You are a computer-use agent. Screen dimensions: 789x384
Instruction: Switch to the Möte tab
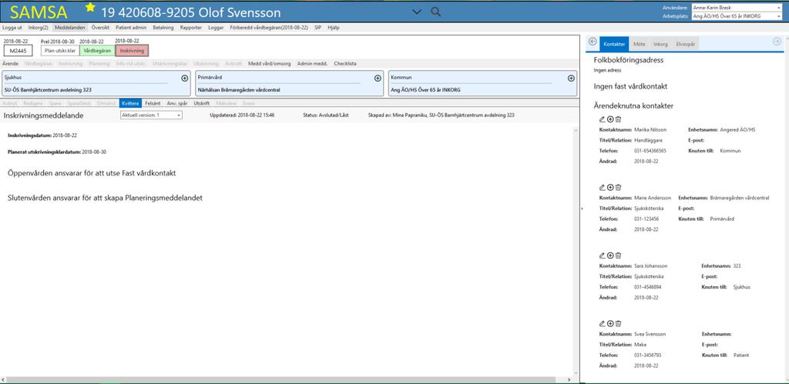point(640,44)
